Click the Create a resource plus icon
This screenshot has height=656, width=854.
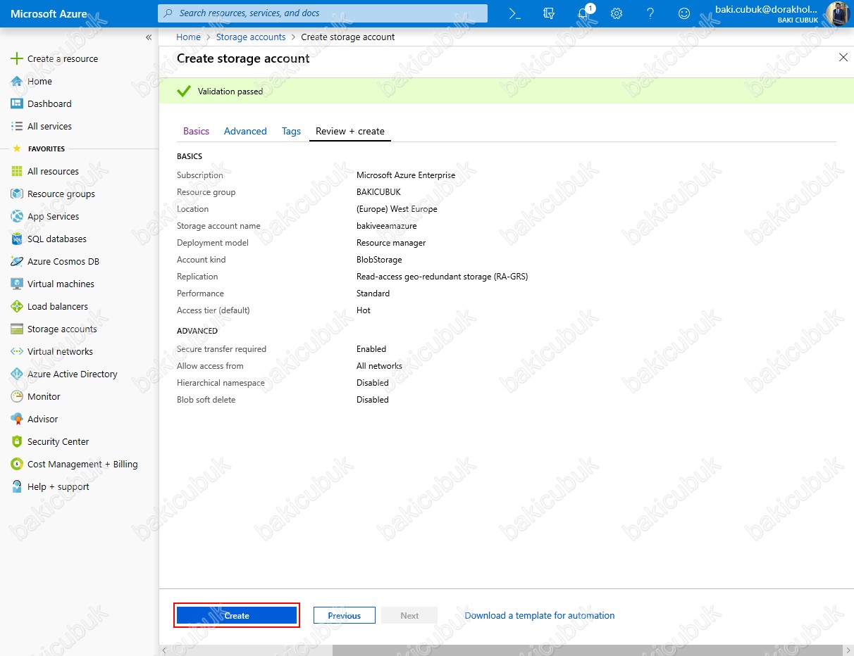17,58
